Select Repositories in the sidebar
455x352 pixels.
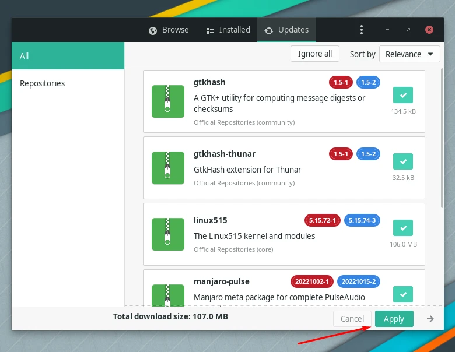click(68, 83)
